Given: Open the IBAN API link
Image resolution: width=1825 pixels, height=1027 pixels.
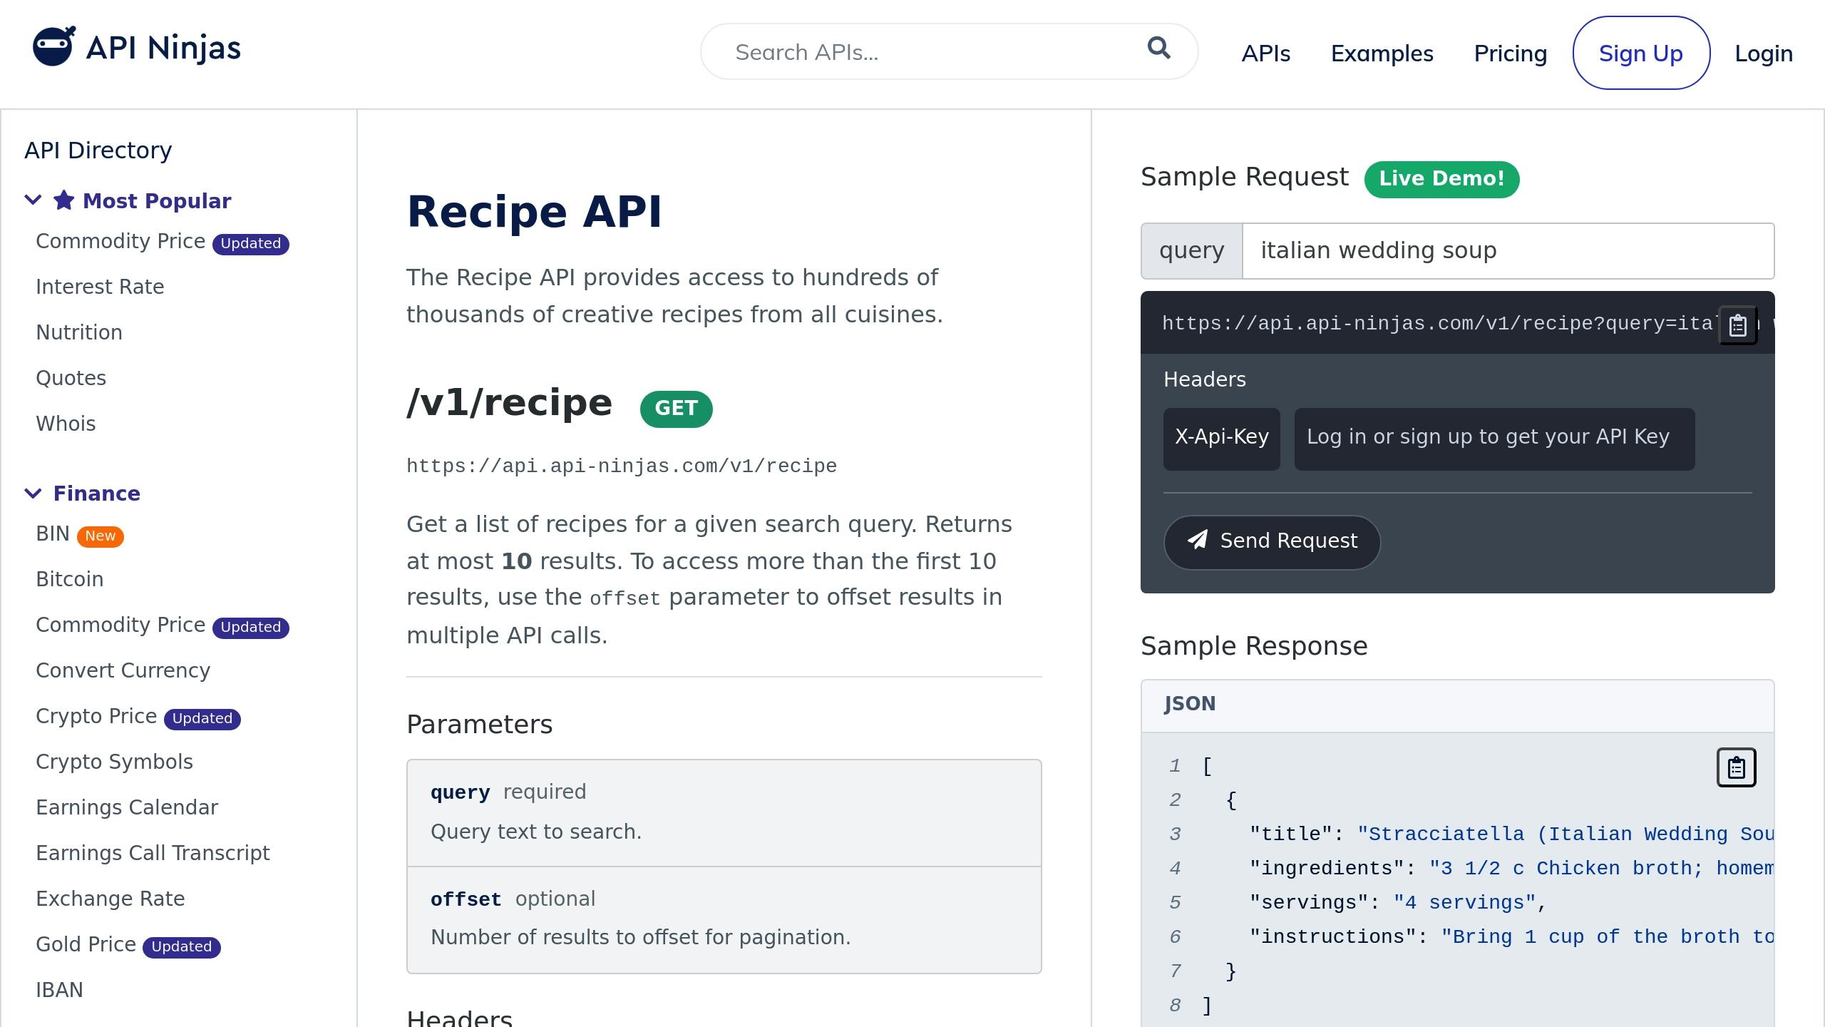Looking at the screenshot, I should (59, 990).
